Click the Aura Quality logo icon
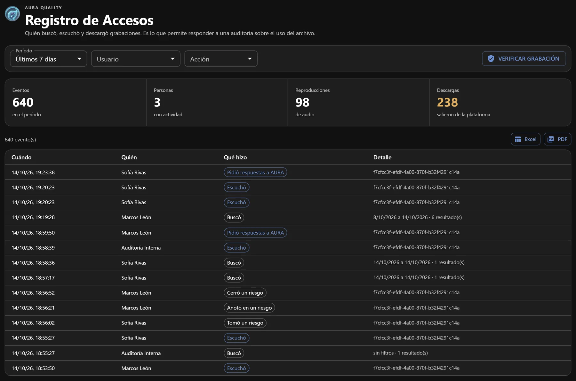 tap(12, 14)
